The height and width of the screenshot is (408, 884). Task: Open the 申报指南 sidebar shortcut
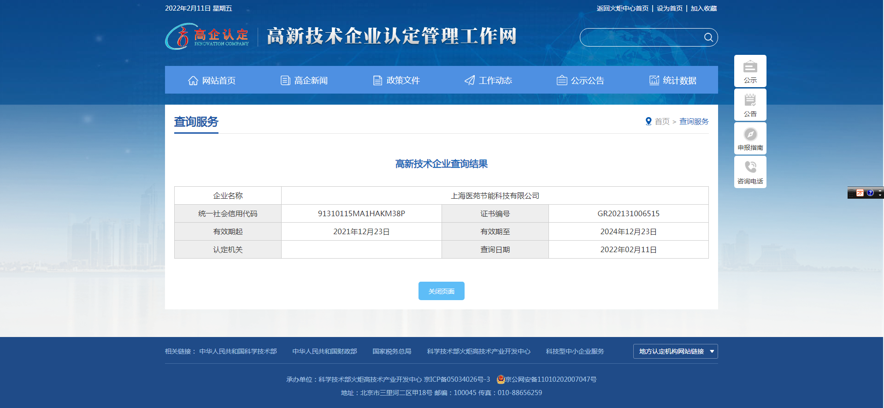pos(750,138)
